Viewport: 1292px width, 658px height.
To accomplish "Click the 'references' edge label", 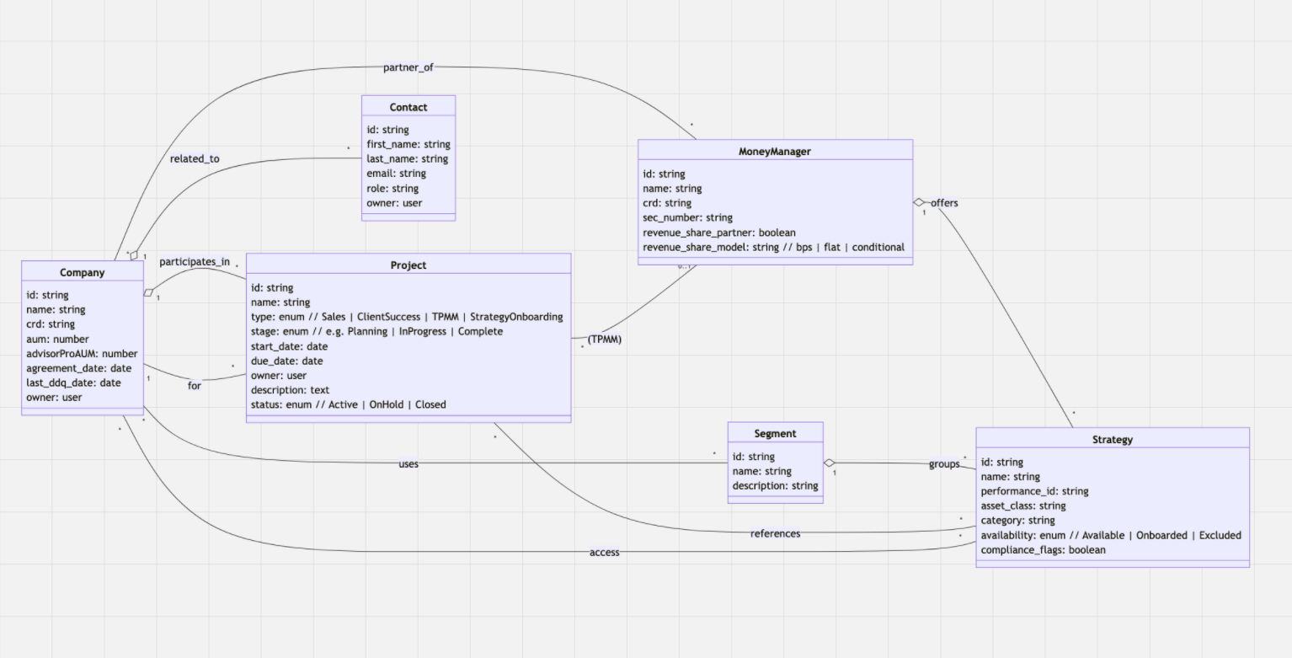I will point(774,534).
